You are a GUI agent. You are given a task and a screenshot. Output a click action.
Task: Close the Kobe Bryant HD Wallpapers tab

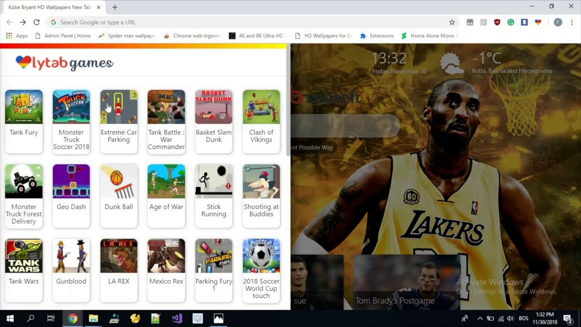pos(98,7)
